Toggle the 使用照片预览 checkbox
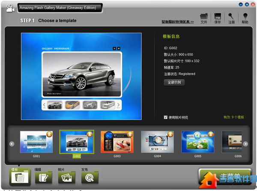The height and width of the screenshot is (191, 257). 165,117
